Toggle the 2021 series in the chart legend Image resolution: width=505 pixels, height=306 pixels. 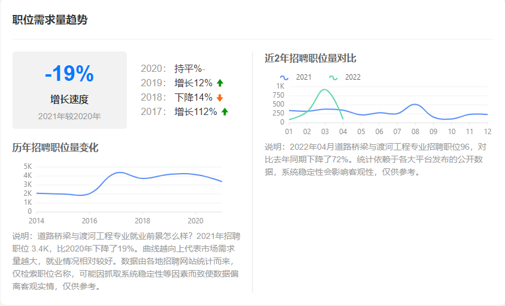[x=296, y=77]
